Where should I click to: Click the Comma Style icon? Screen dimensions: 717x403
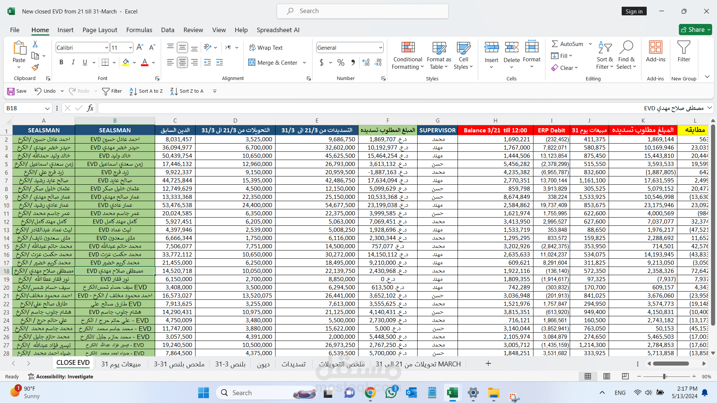353,62
